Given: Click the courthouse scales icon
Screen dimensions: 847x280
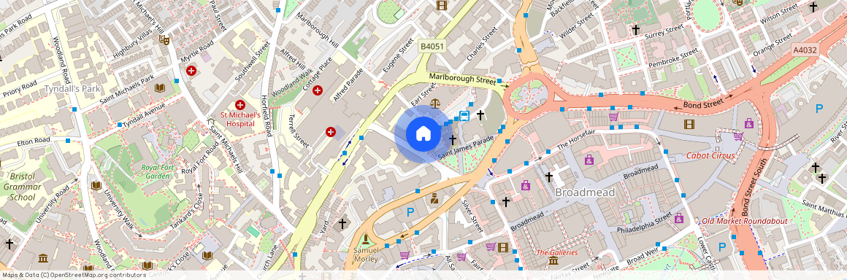Looking at the screenshot, I should (435, 103).
